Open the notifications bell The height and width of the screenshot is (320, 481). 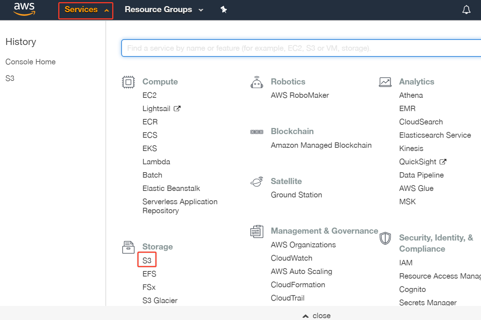[466, 10]
